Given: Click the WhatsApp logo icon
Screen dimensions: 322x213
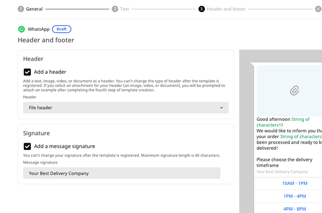Looking at the screenshot, I should point(22,29).
